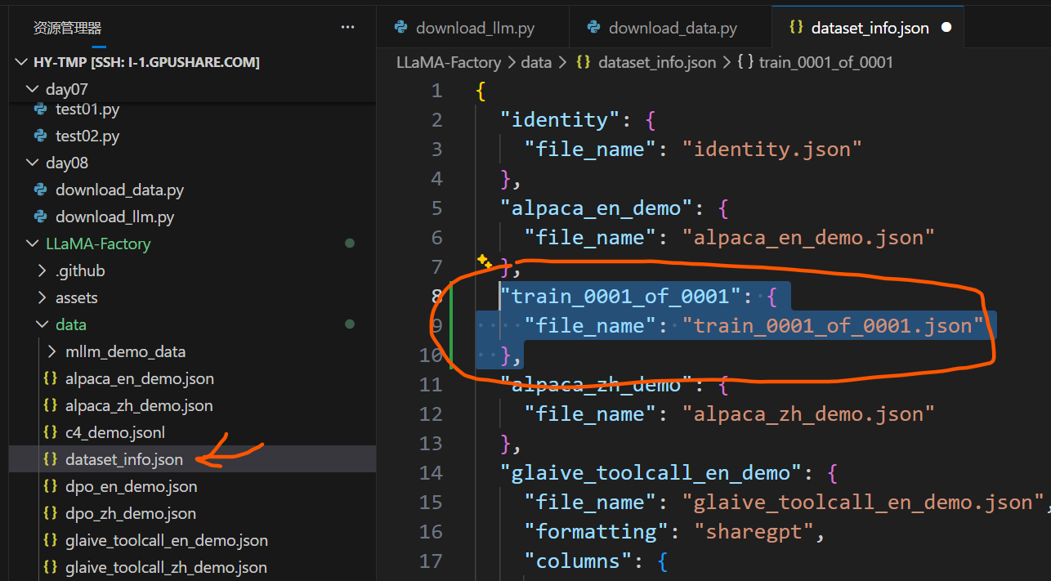The height and width of the screenshot is (581, 1051).
Task: Click the JSON icon of dataset_info.json in tree
Action: [x=50, y=459]
